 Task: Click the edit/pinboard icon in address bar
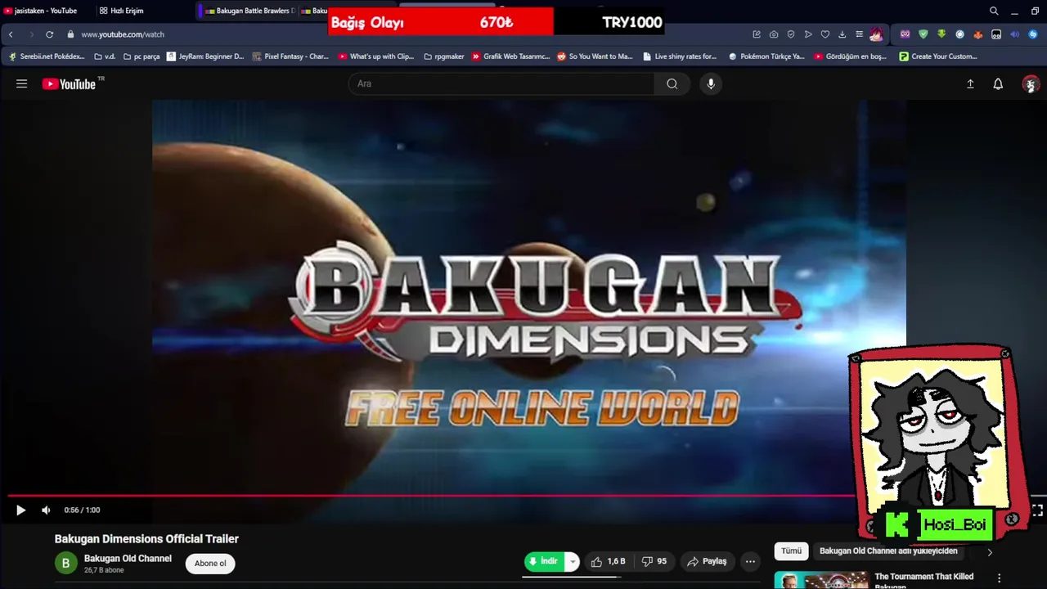pos(757,34)
